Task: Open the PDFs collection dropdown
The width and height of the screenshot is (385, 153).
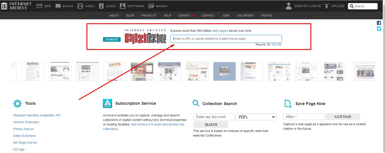Action: (256, 117)
